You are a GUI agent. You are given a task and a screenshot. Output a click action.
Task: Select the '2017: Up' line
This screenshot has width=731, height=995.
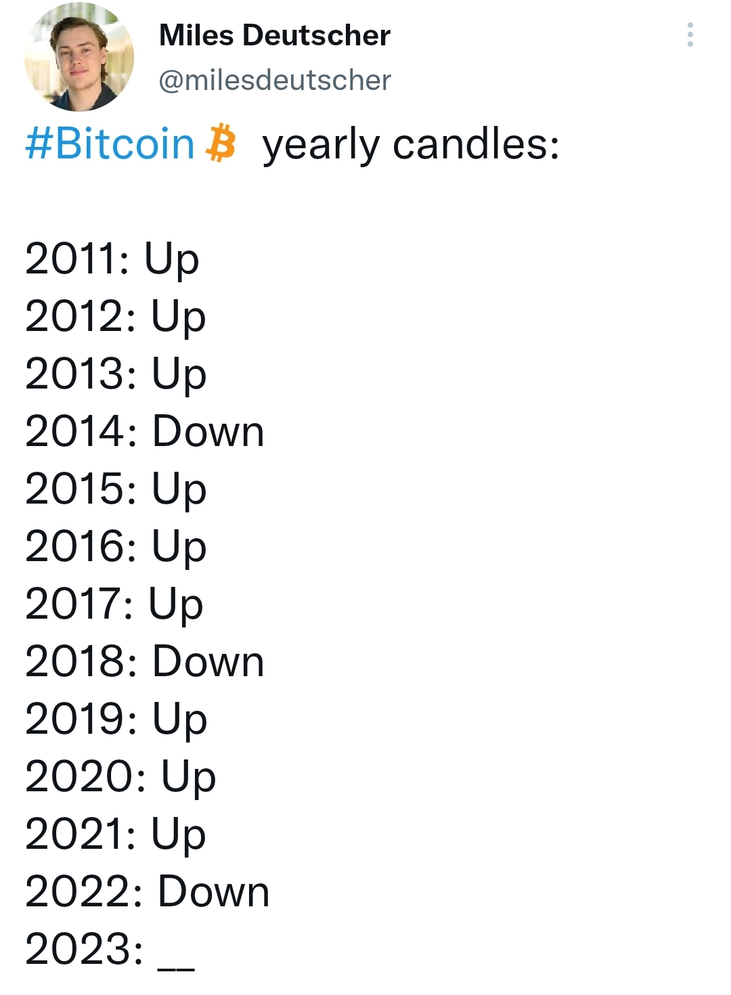[x=114, y=605]
